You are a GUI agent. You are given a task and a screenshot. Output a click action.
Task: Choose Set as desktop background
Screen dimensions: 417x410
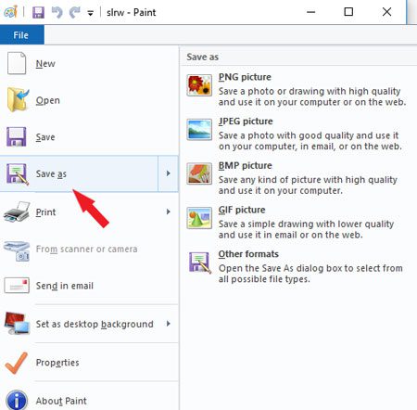pos(95,324)
